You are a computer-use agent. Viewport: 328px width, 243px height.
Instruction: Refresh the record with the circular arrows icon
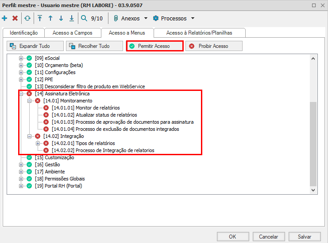[x=27, y=18]
